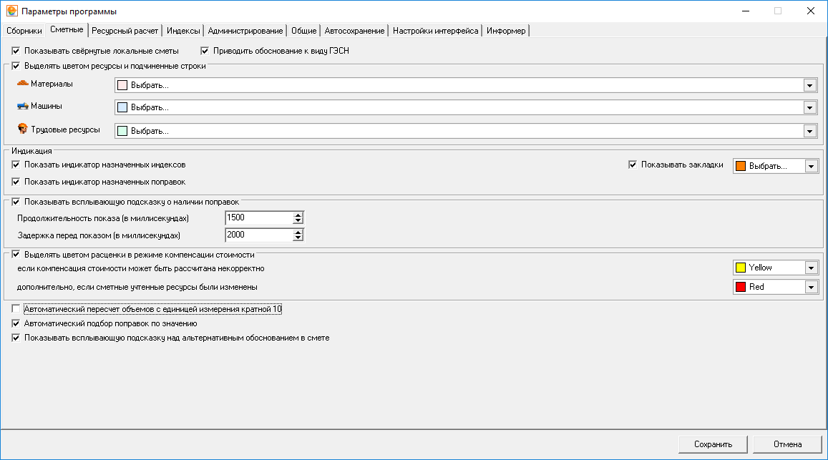Viewport: 828px width, 460px height.
Task: Click the Трудовые ресурсы combo box text Выбрать...
Action: [x=150, y=131]
